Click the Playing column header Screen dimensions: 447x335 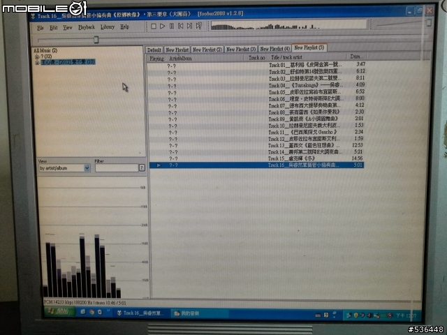156,59
